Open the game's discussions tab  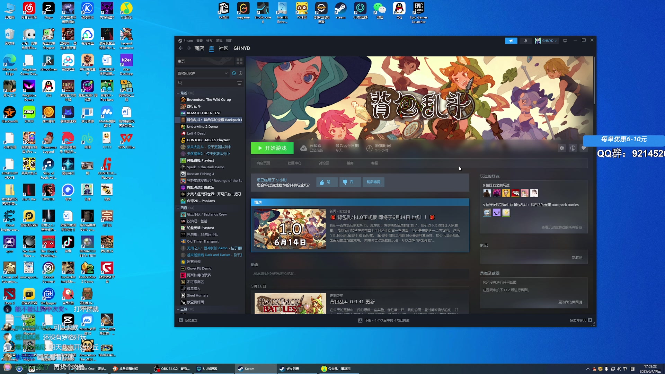point(324,163)
